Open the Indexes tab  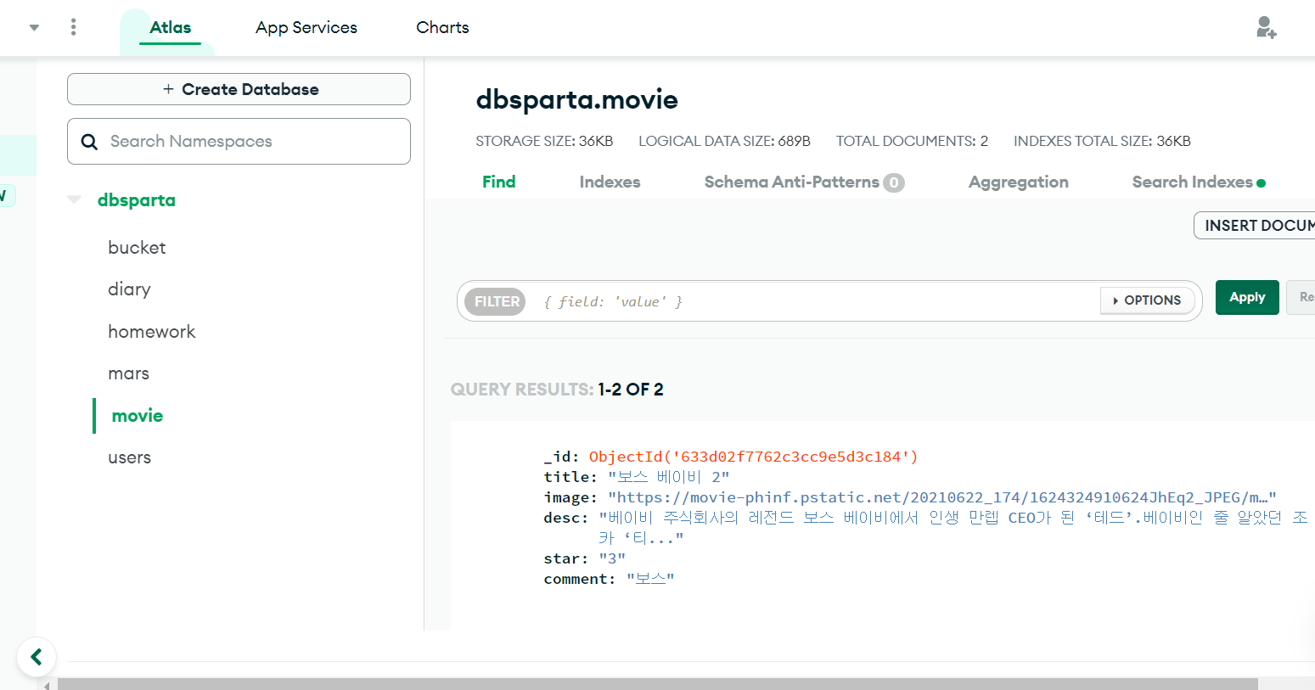pos(610,182)
